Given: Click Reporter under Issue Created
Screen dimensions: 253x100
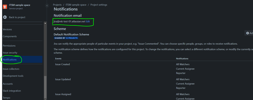Looking at the screenshot, I should coord(181,73).
